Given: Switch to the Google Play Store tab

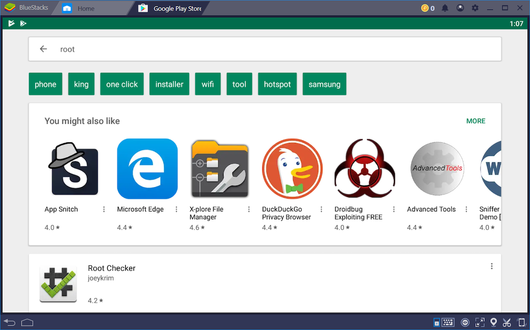Looking at the screenshot, I should click(170, 8).
